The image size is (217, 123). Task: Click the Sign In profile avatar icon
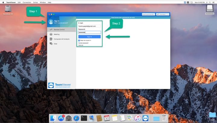(51, 22)
